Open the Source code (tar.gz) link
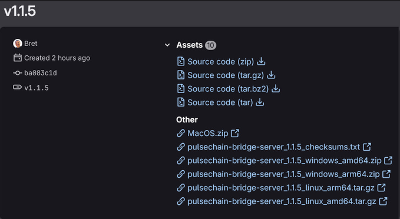This screenshot has width=400, height=219. tap(226, 75)
